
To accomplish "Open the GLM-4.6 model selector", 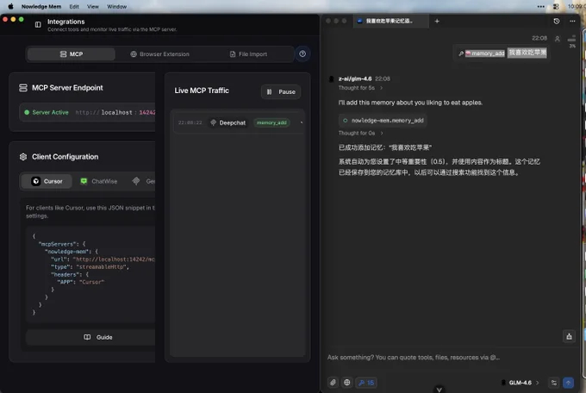I will click(520, 383).
